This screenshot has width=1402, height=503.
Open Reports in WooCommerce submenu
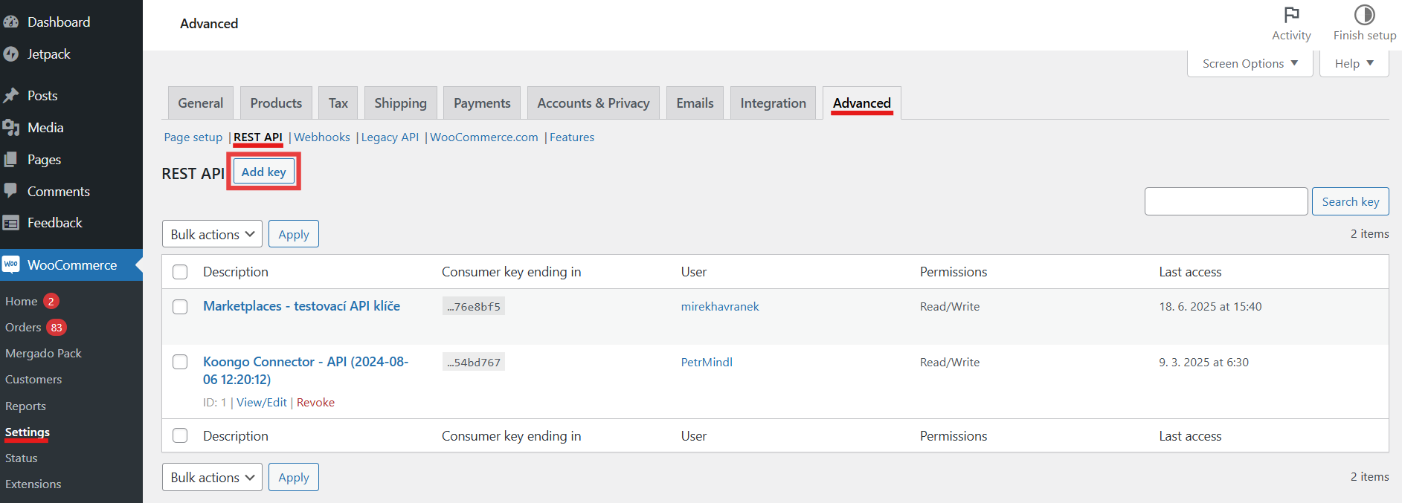[x=25, y=406]
